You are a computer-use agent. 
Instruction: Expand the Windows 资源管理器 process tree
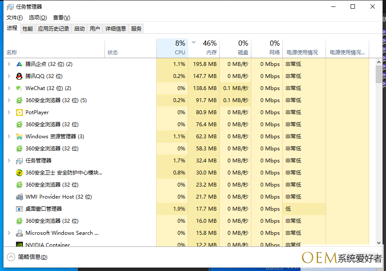[9, 137]
